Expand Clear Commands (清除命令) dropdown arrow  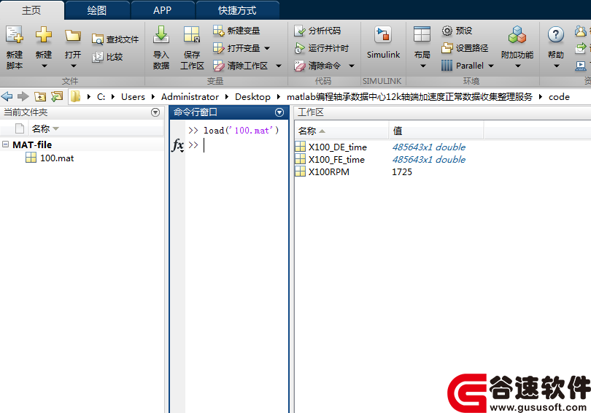352,66
